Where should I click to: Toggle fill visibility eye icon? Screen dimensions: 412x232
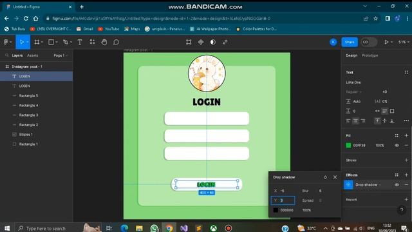[397, 145]
